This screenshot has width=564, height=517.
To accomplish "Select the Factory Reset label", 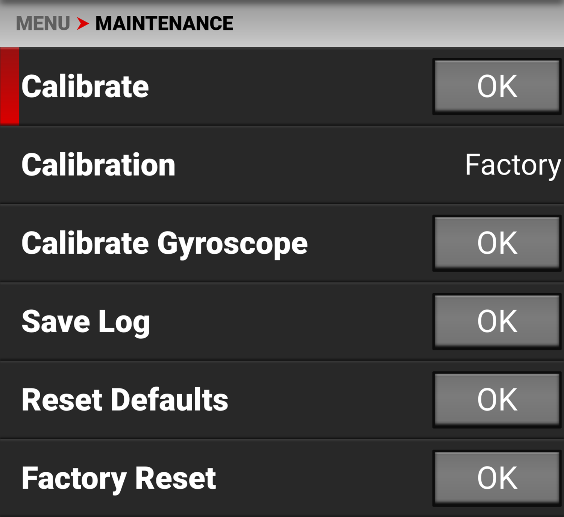I will [x=119, y=479].
